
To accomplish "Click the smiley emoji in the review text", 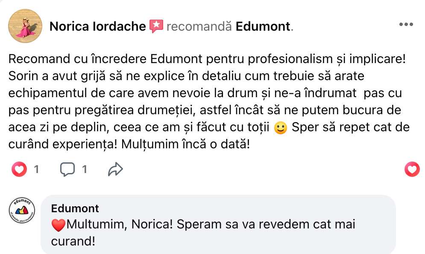I will pyautogui.click(x=280, y=129).
